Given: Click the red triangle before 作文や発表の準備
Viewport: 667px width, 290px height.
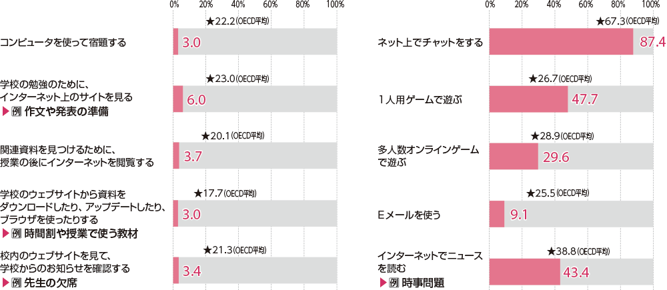Looking at the screenshot, I should 7,112.
